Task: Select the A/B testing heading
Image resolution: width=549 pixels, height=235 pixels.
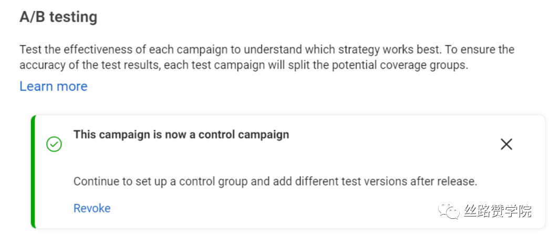Action: point(58,17)
